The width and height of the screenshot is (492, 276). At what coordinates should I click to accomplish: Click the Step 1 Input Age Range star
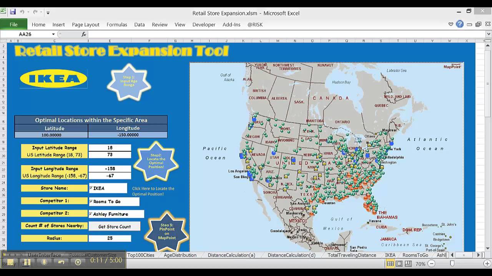pyautogui.click(x=129, y=82)
